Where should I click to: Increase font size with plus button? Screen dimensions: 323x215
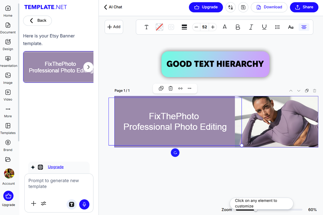click(213, 27)
